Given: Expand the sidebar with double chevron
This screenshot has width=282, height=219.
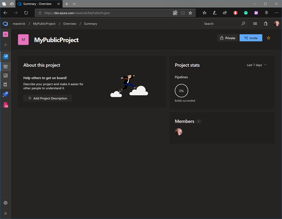Looking at the screenshot, I should pos(5,213).
